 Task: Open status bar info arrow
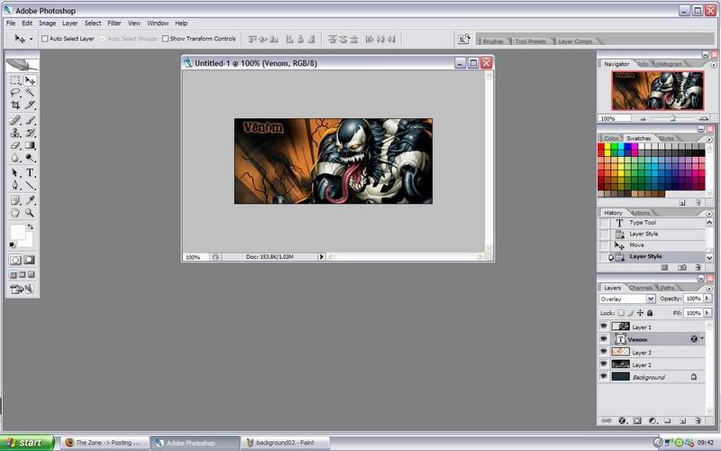[322, 257]
